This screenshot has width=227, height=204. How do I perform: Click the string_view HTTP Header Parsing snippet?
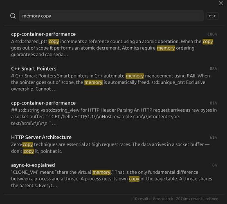tap(114, 117)
